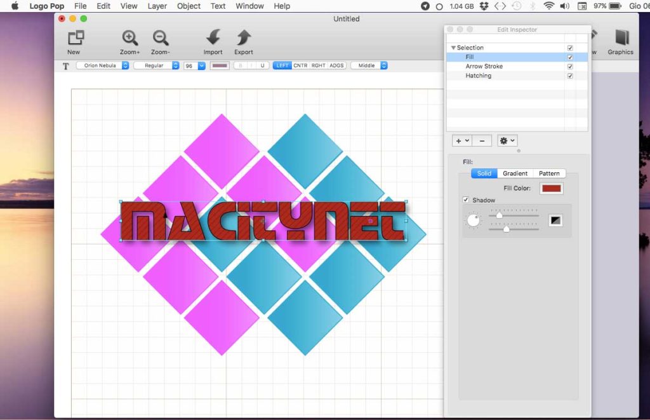Remove selected effect with minus button
The width and height of the screenshot is (650, 420).
click(482, 140)
